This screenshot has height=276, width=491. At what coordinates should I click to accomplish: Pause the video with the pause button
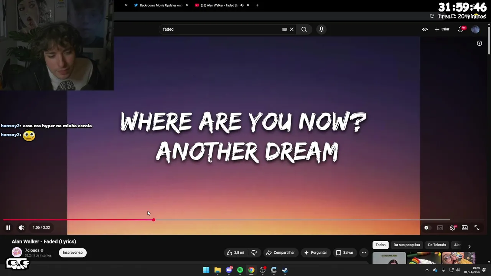point(8,228)
